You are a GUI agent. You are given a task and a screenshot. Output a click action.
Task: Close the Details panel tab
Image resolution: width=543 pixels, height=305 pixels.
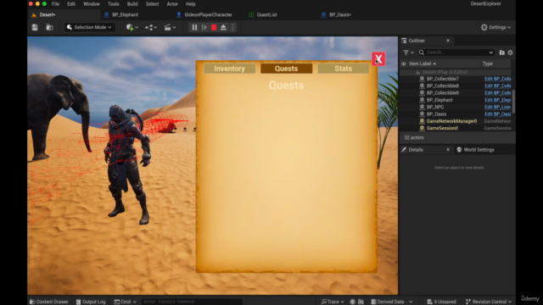point(448,150)
